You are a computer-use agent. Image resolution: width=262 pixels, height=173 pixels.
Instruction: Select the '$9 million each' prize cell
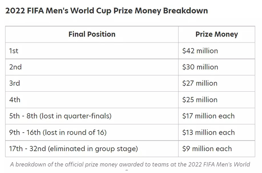tap(207, 149)
